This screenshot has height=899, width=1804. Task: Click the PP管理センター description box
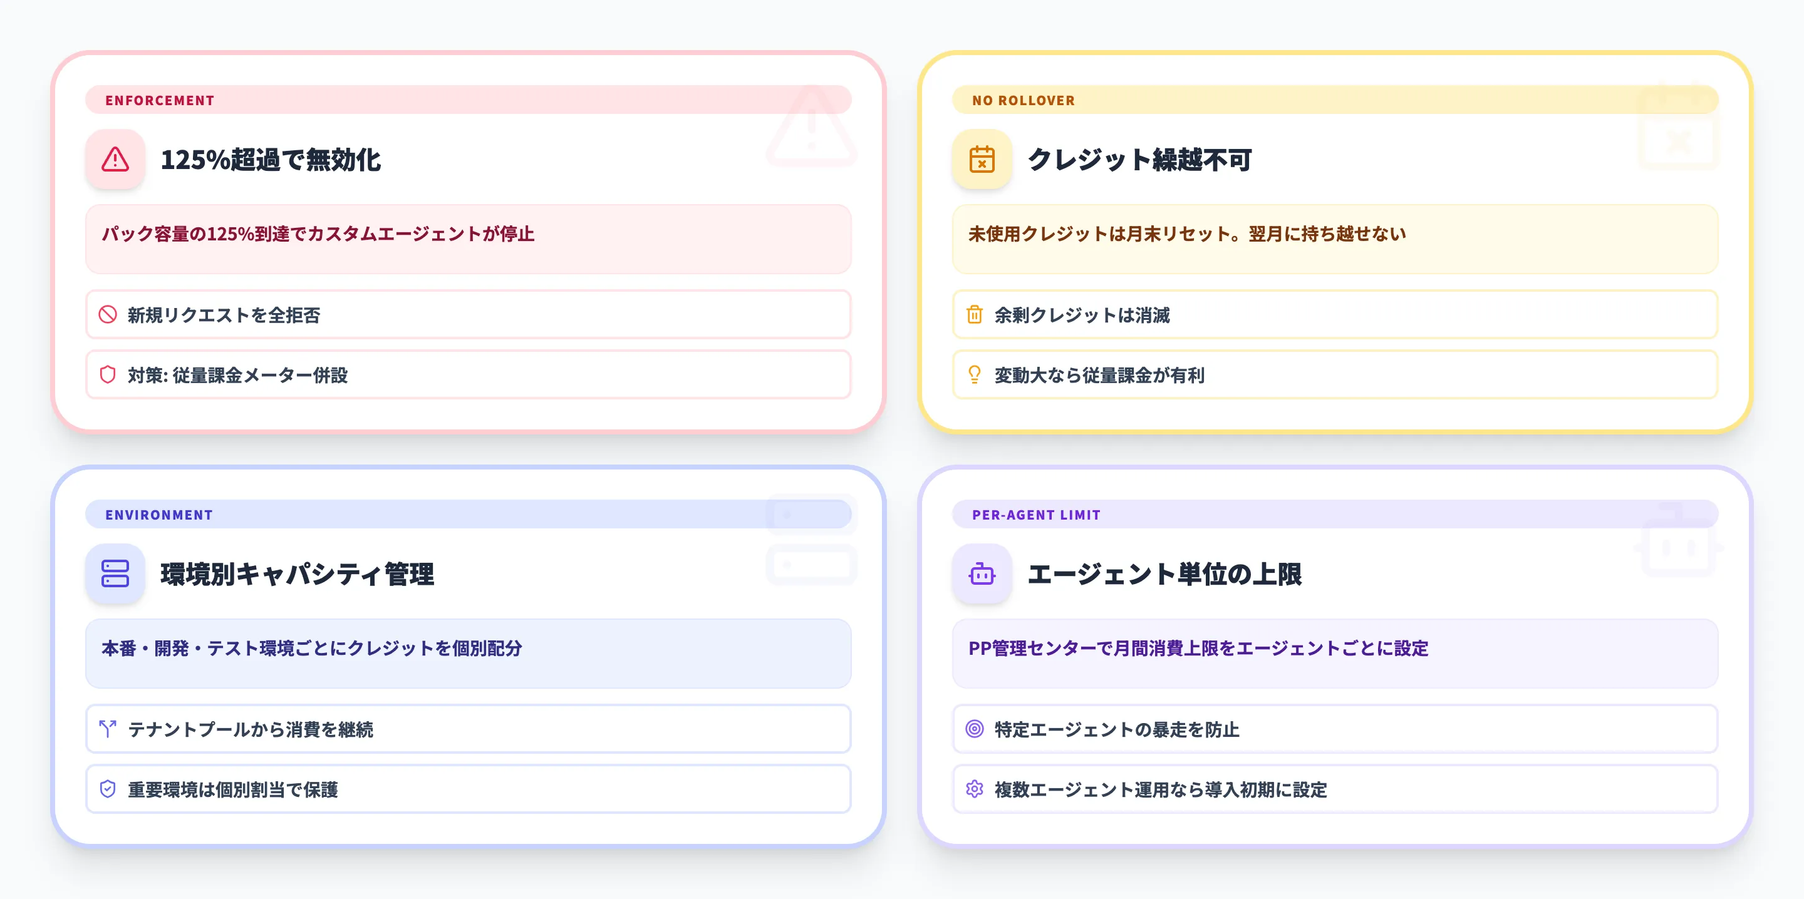[x=1335, y=653]
